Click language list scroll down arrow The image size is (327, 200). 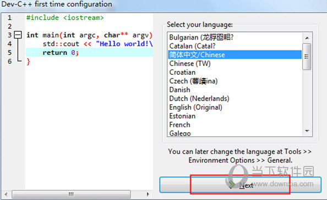coord(307,131)
